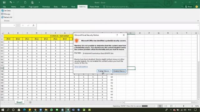
Task: Open Ribbon Display Options icon
Action: pyautogui.click(x=176, y=2)
